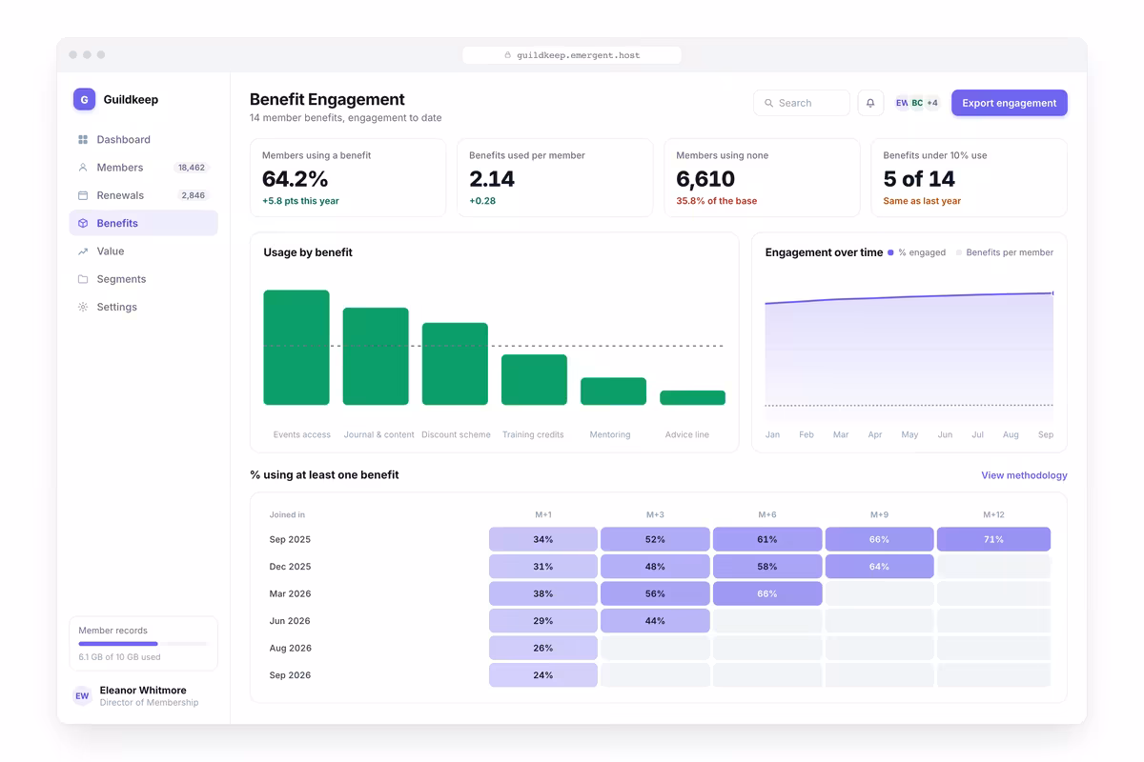This screenshot has height=762, width=1144.
Task: Click the address bar lock icon
Action: [508, 55]
